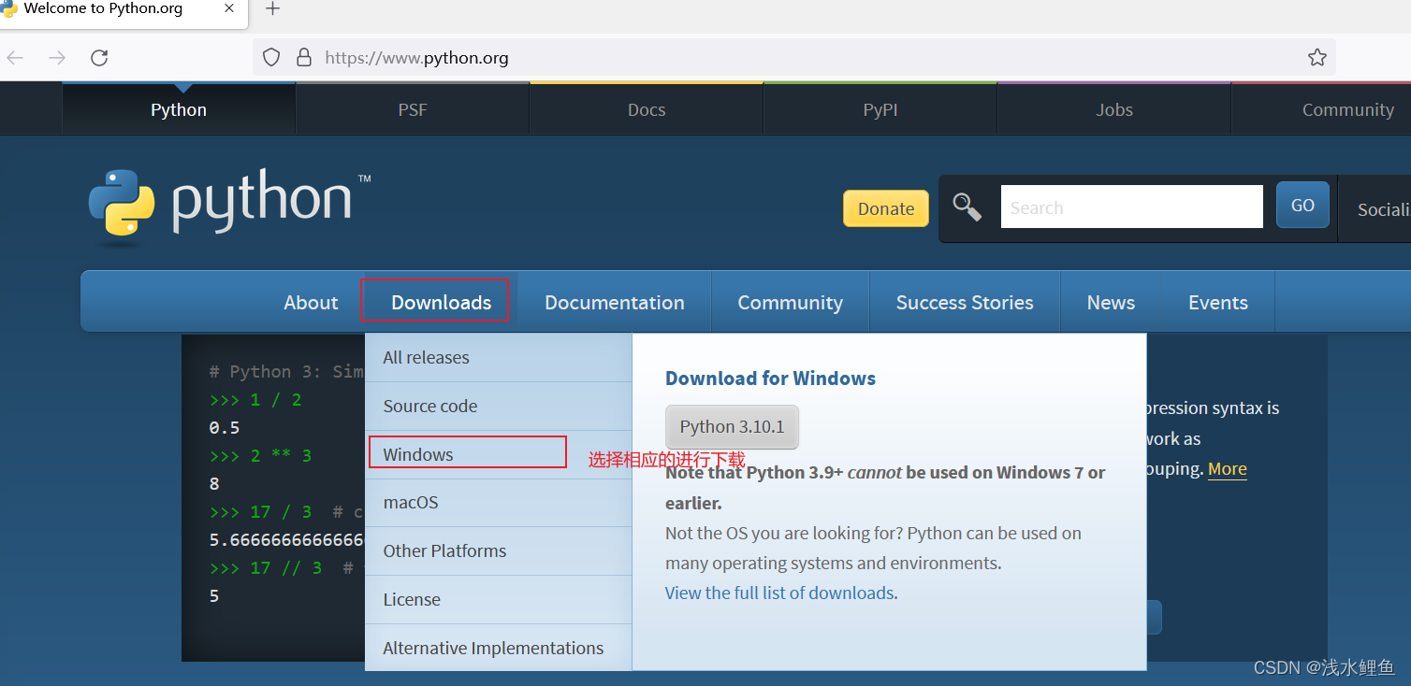1411x686 pixels.
Task: Click into the Search input field
Action: pos(1131,207)
